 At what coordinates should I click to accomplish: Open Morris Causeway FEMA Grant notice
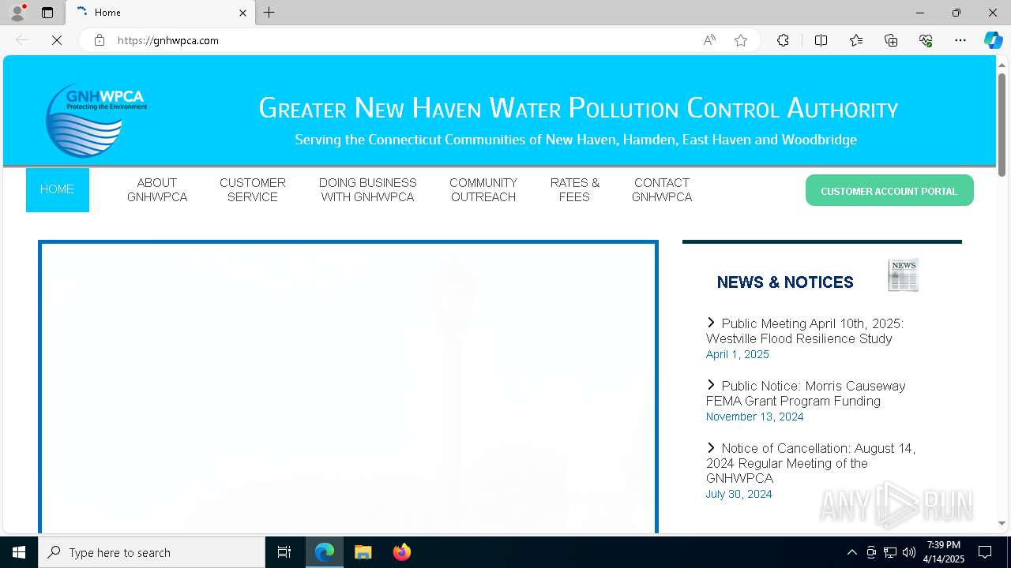(x=806, y=393)
